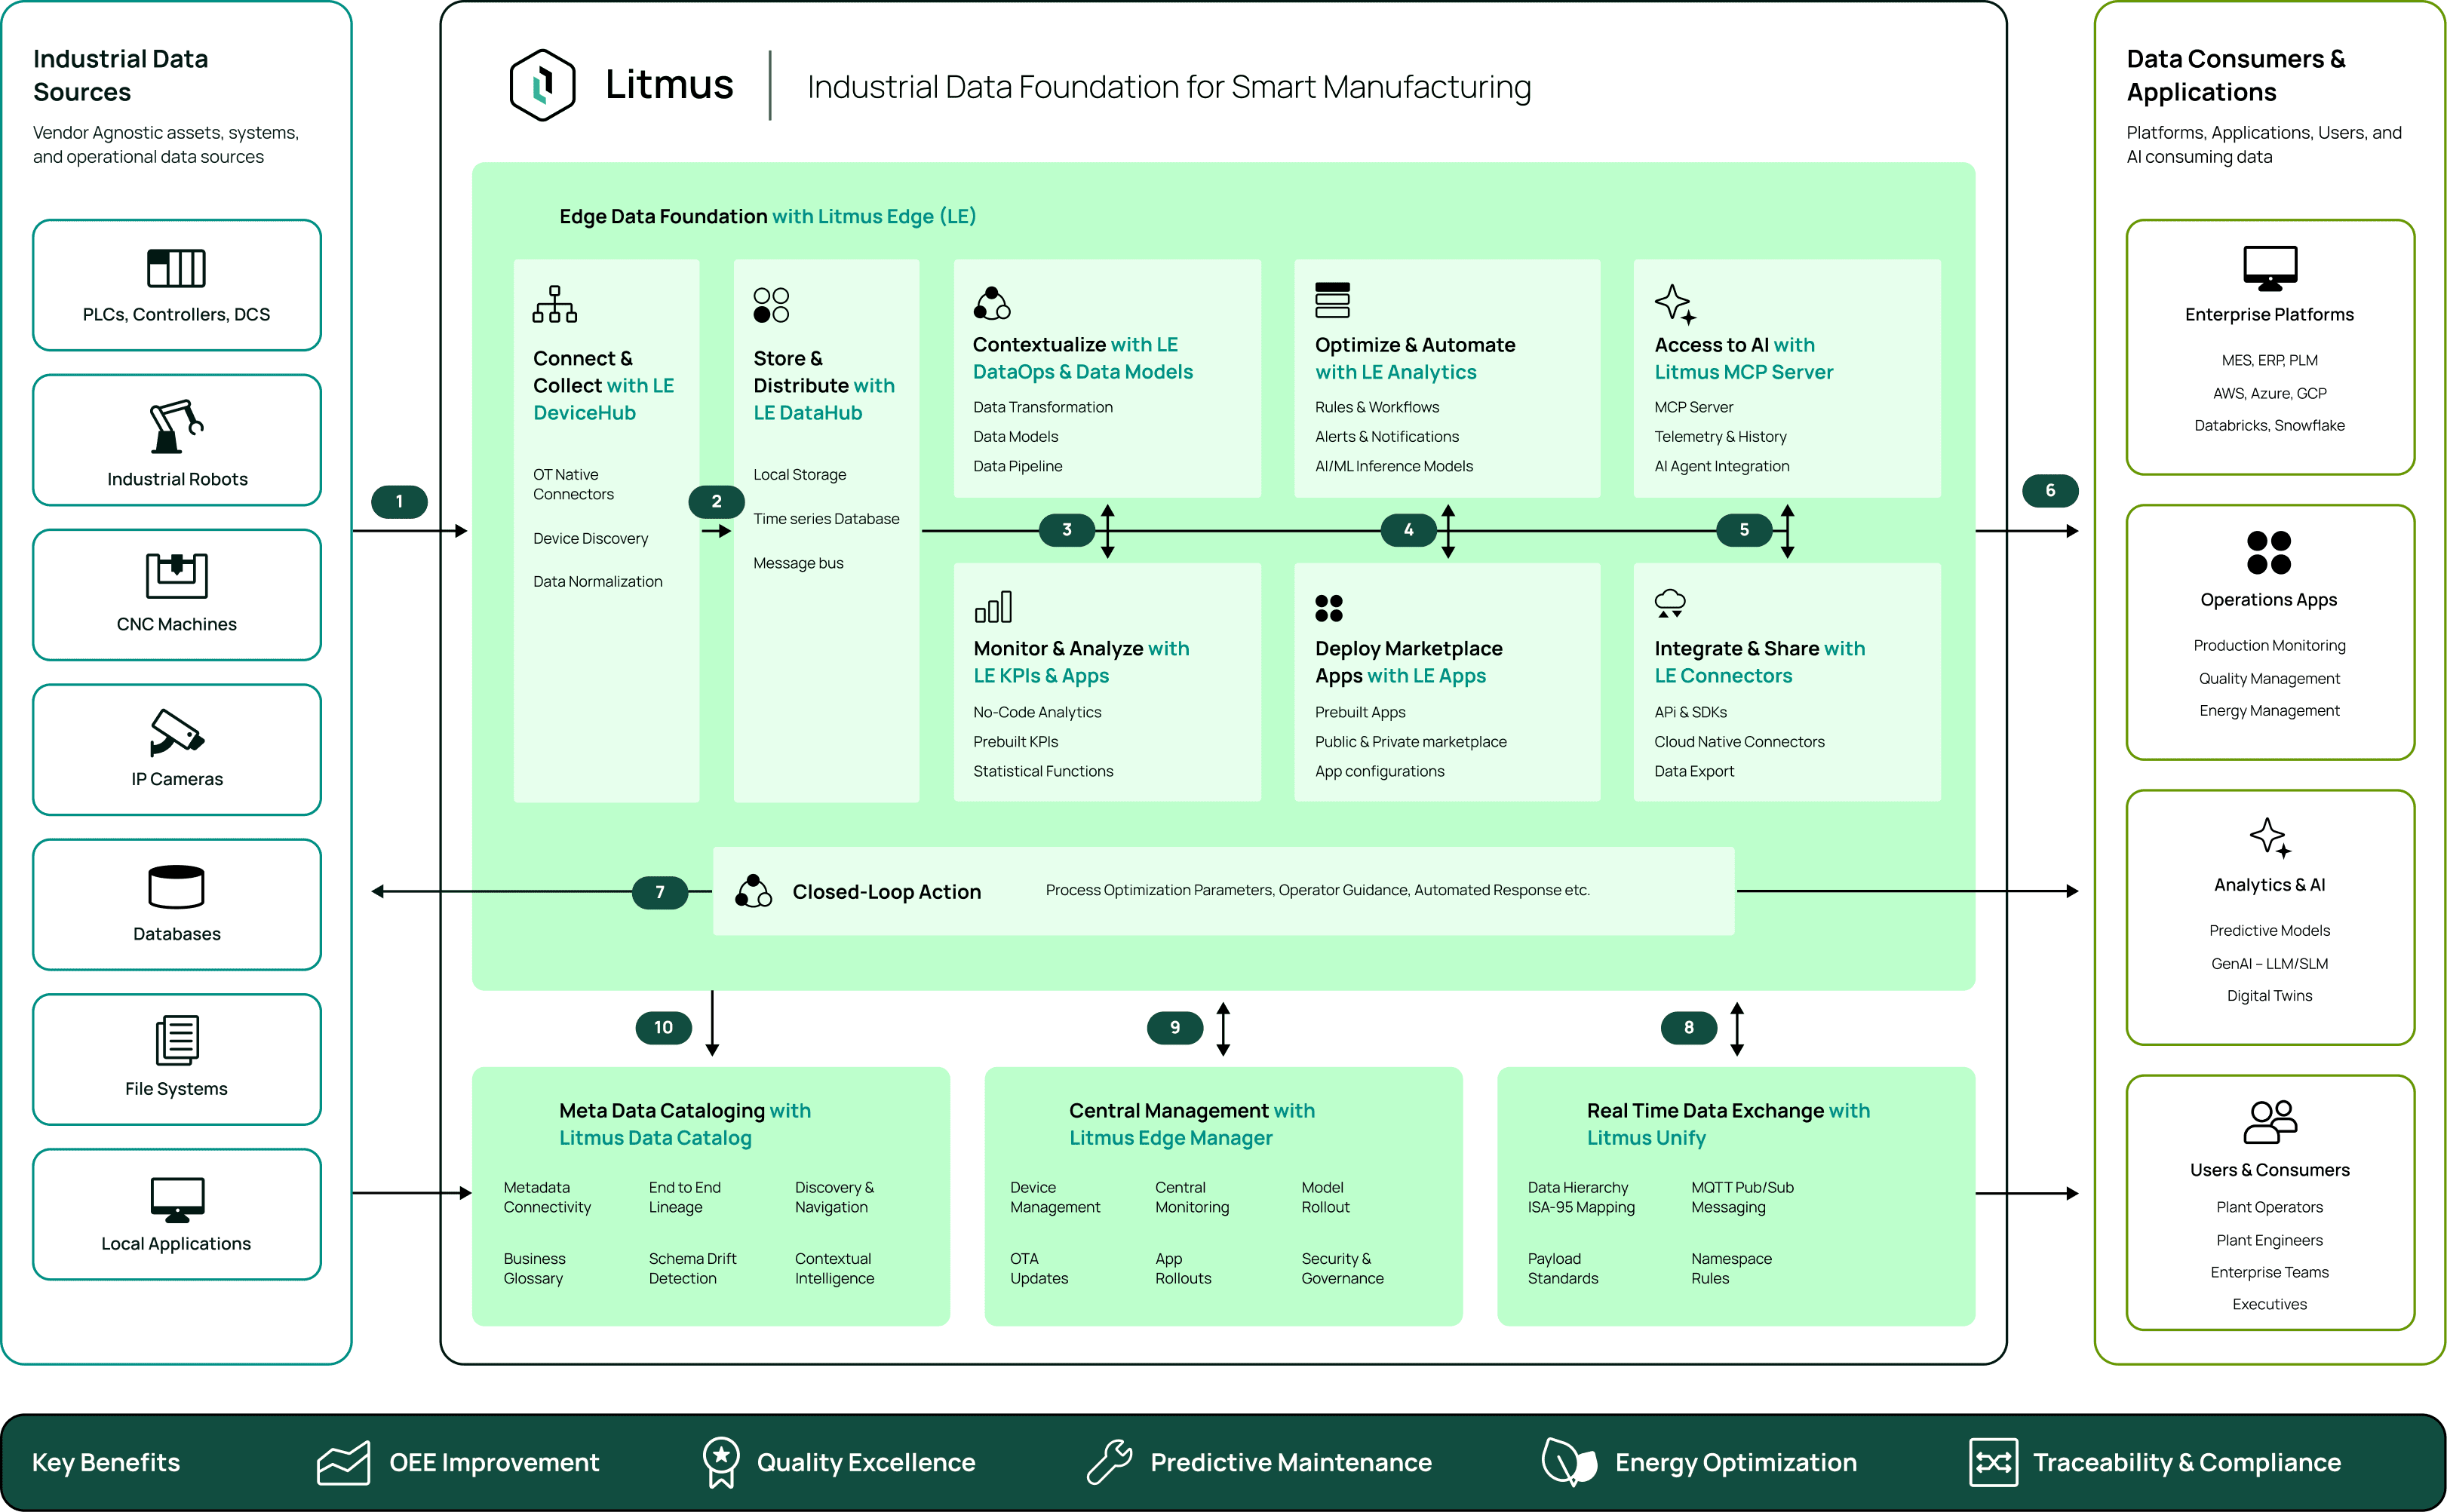Screen dimensions: 2447x1512
Task: Click the Industrial Data Sources title
Action: [x=121, y=75]
